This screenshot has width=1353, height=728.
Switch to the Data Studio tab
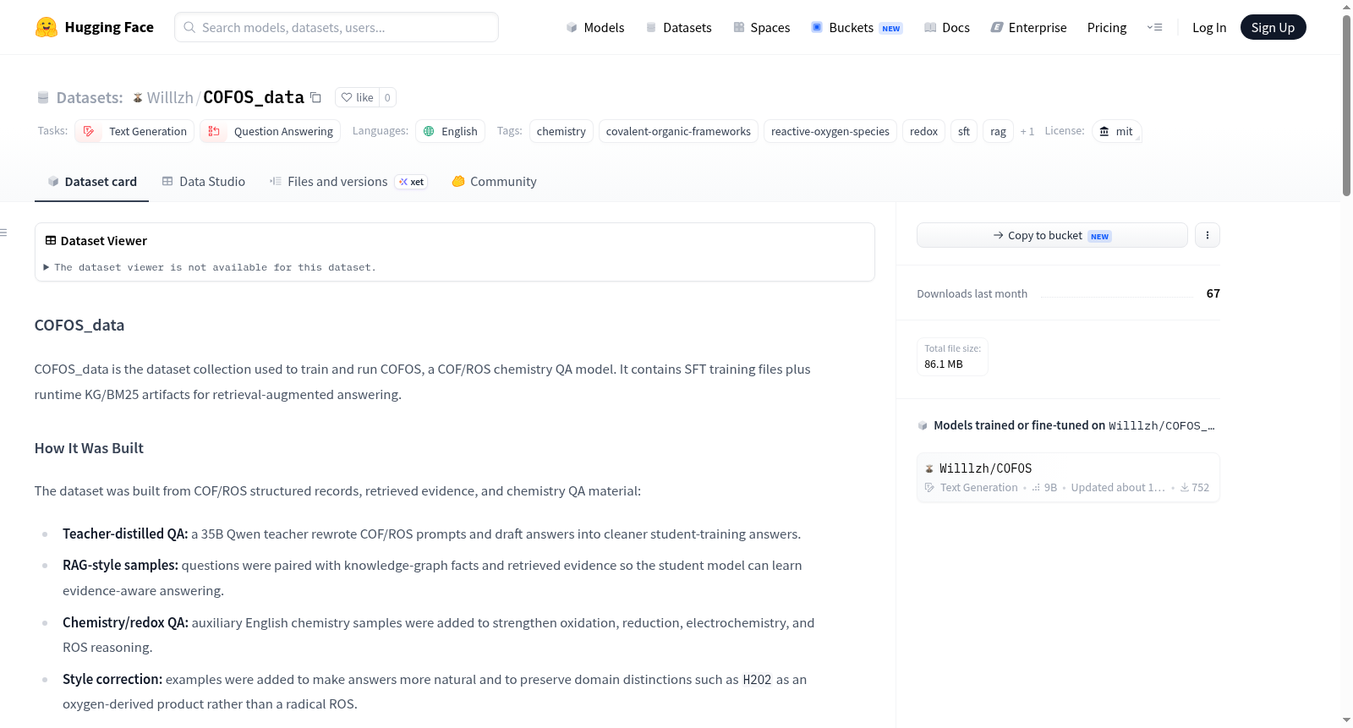[x=203, y=181]
